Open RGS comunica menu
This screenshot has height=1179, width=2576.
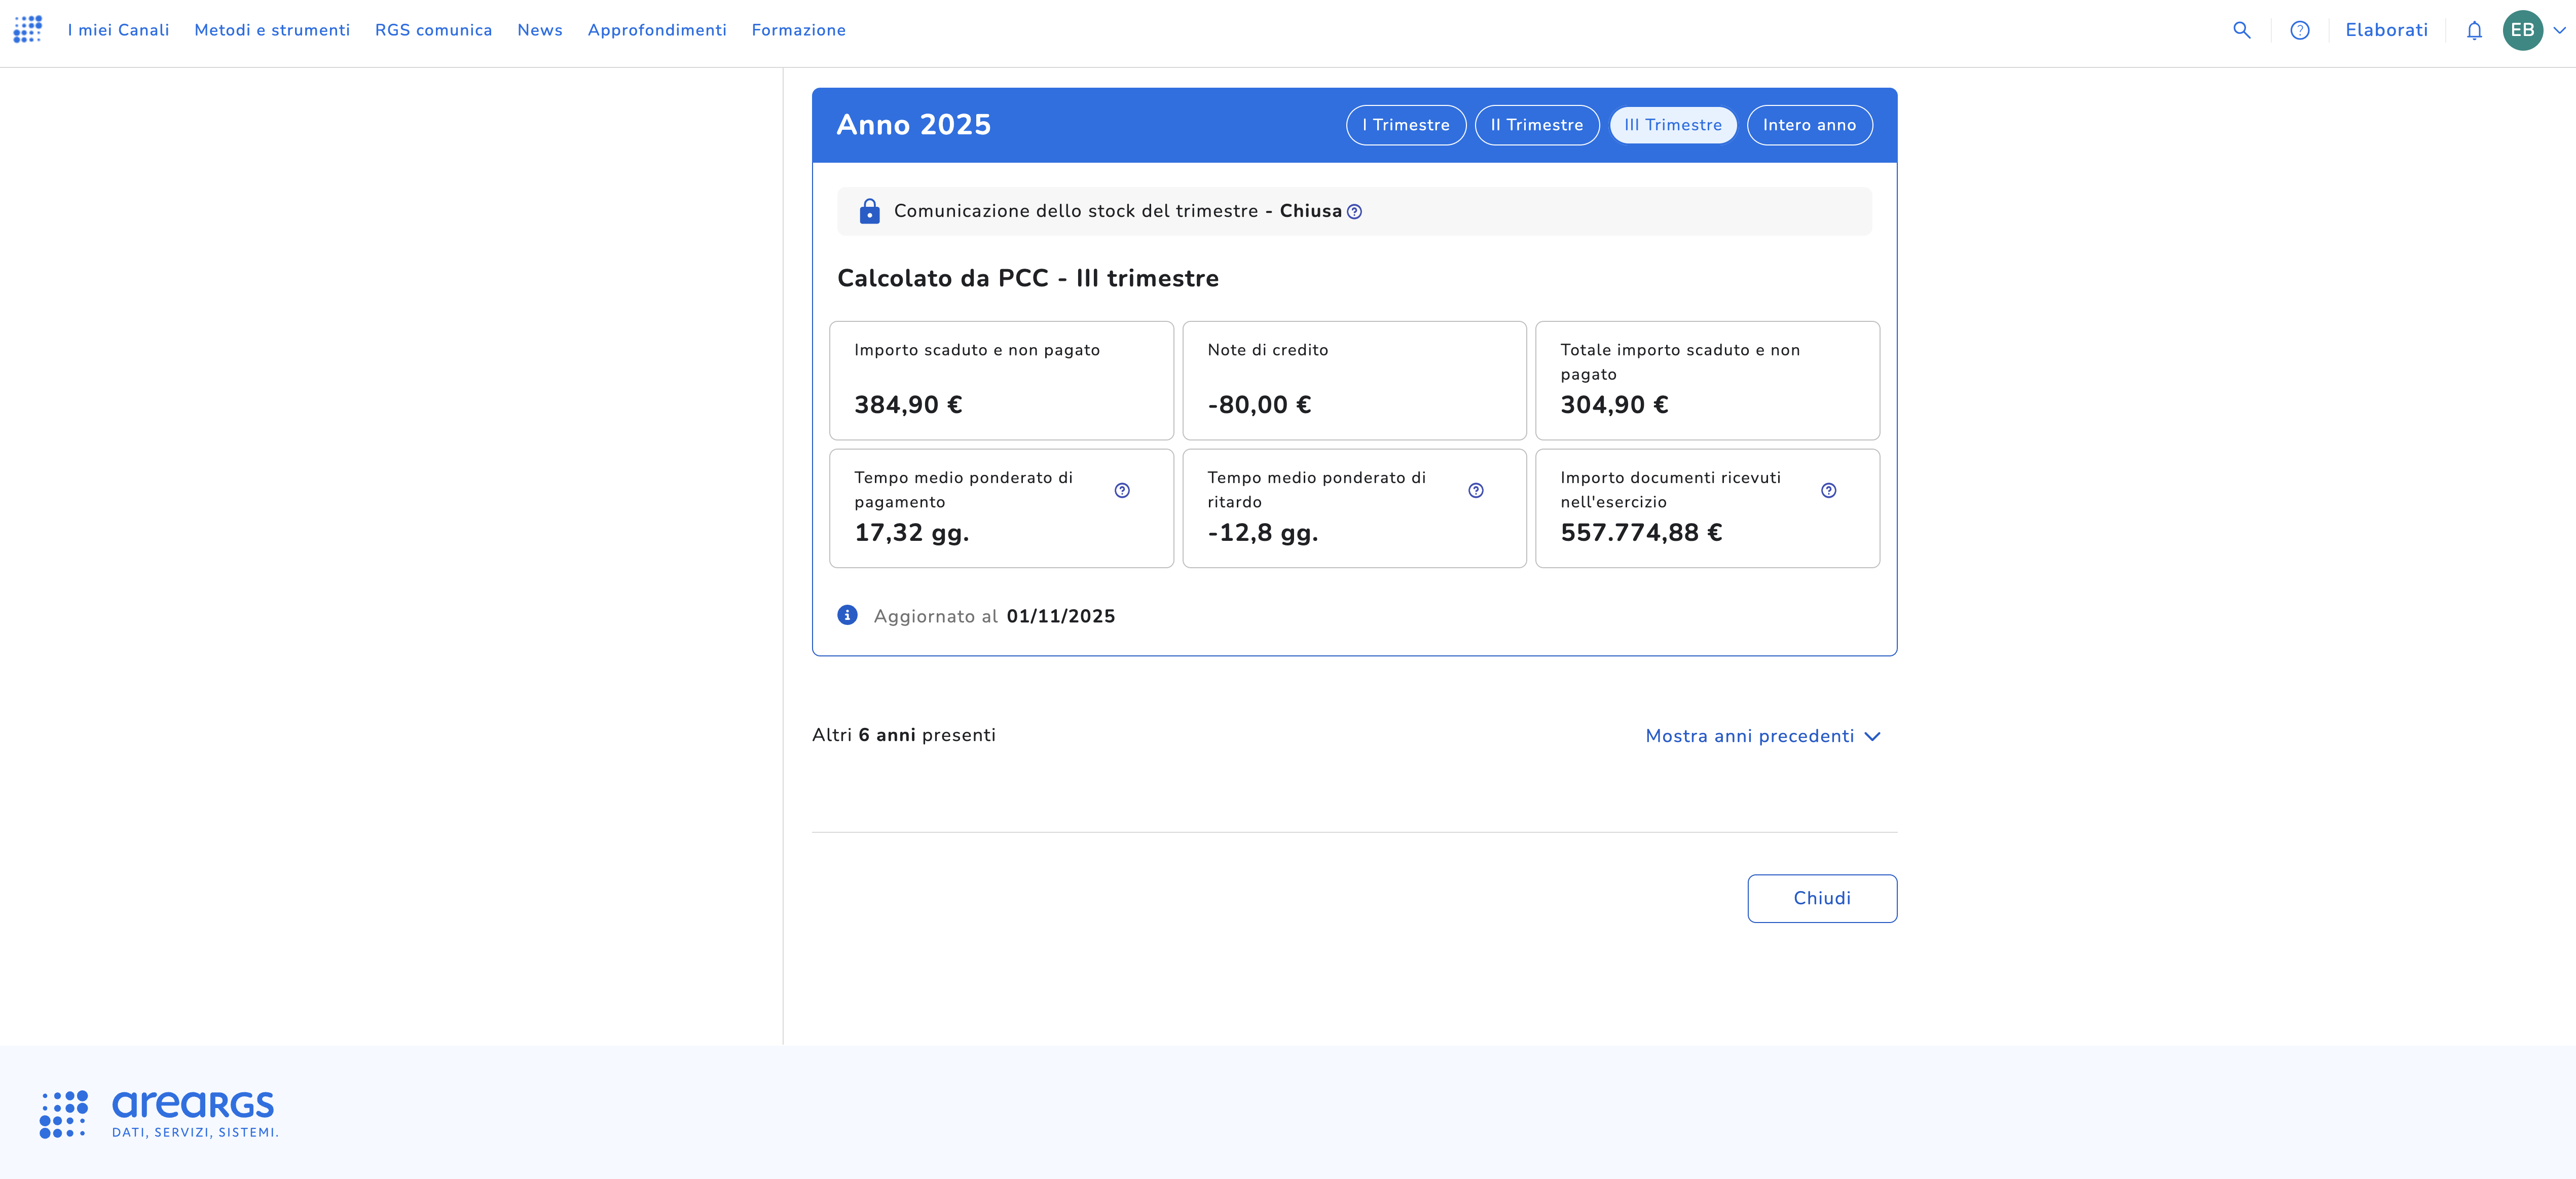click(433, 30)
